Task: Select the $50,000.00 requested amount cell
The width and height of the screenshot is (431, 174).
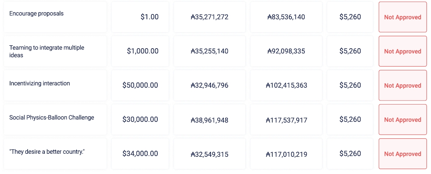Action: (140, 85)
